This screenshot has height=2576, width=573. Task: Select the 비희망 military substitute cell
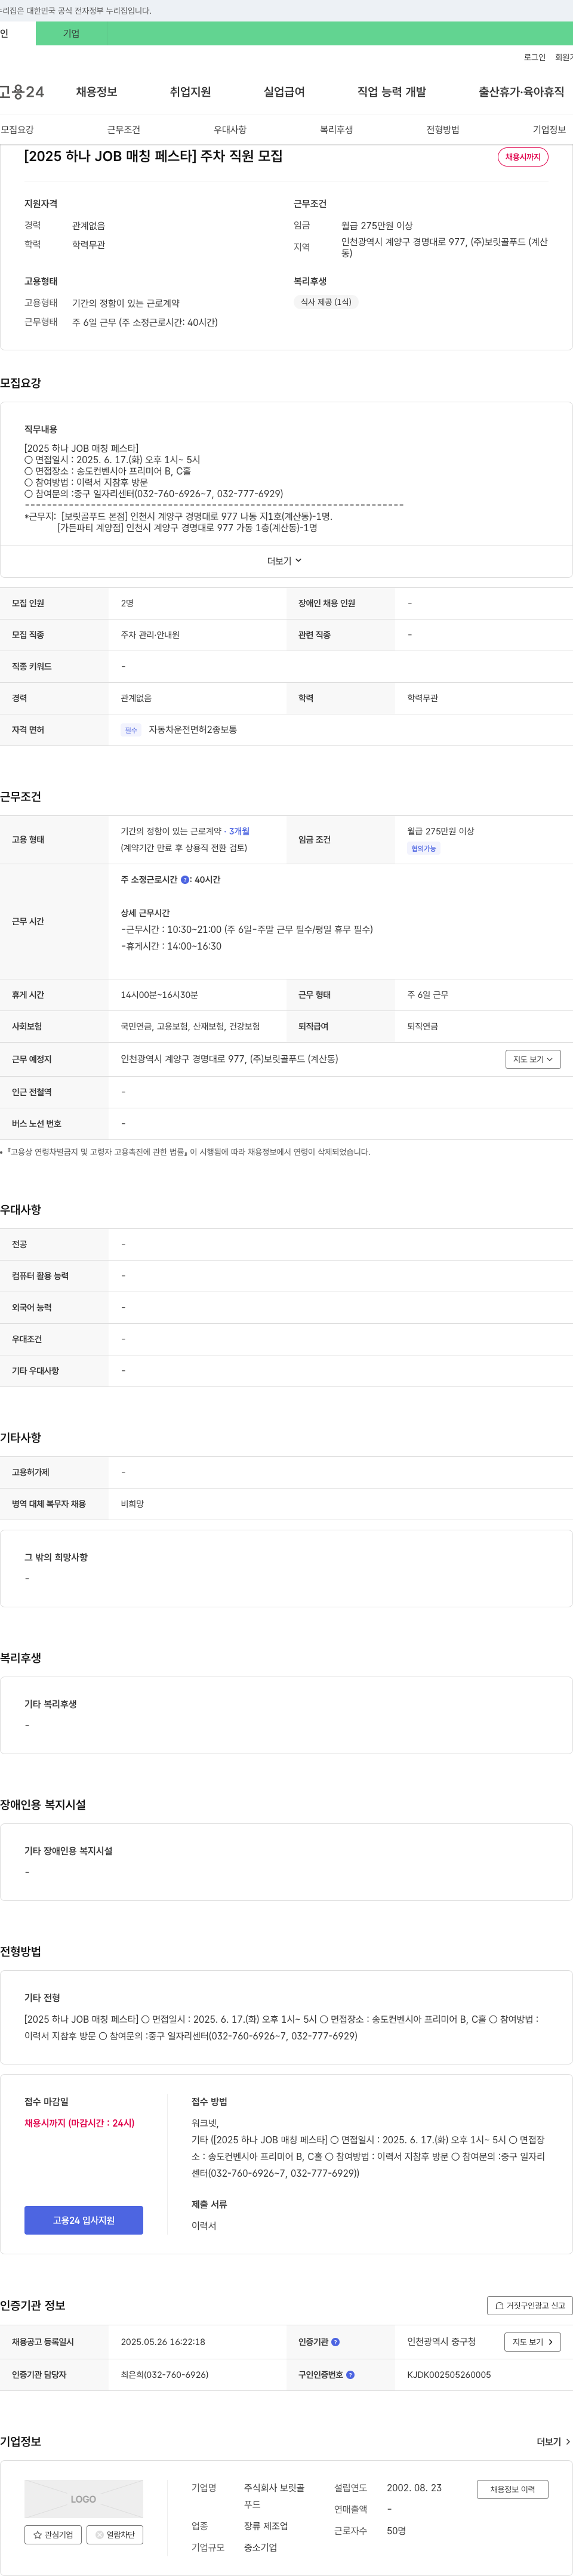click(x=132, y=1504)
